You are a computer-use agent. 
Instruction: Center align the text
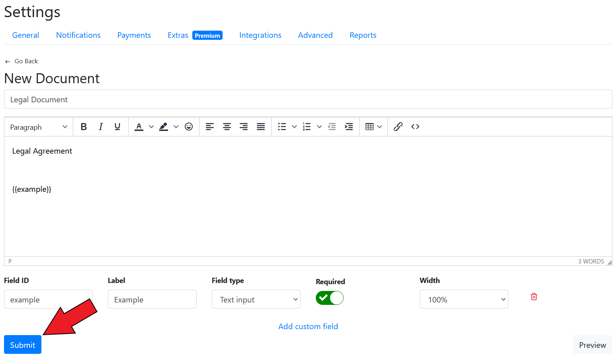(227, 127)
